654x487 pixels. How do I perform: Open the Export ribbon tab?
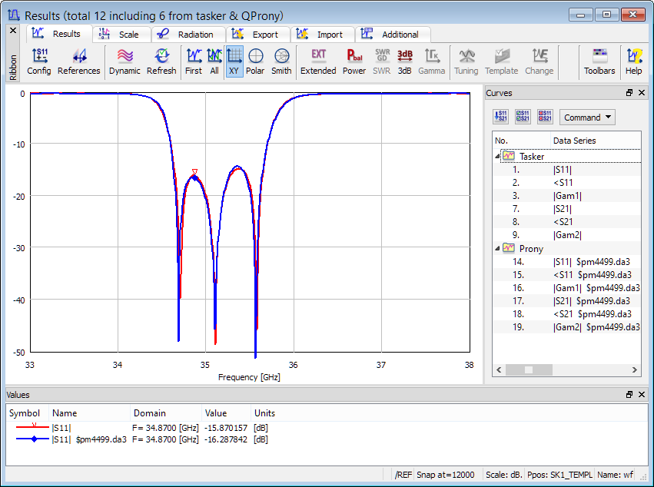(258, 35)
